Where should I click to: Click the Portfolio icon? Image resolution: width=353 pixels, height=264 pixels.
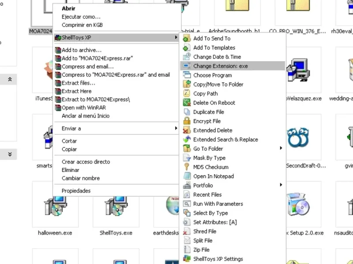click(x=187, y=185)
